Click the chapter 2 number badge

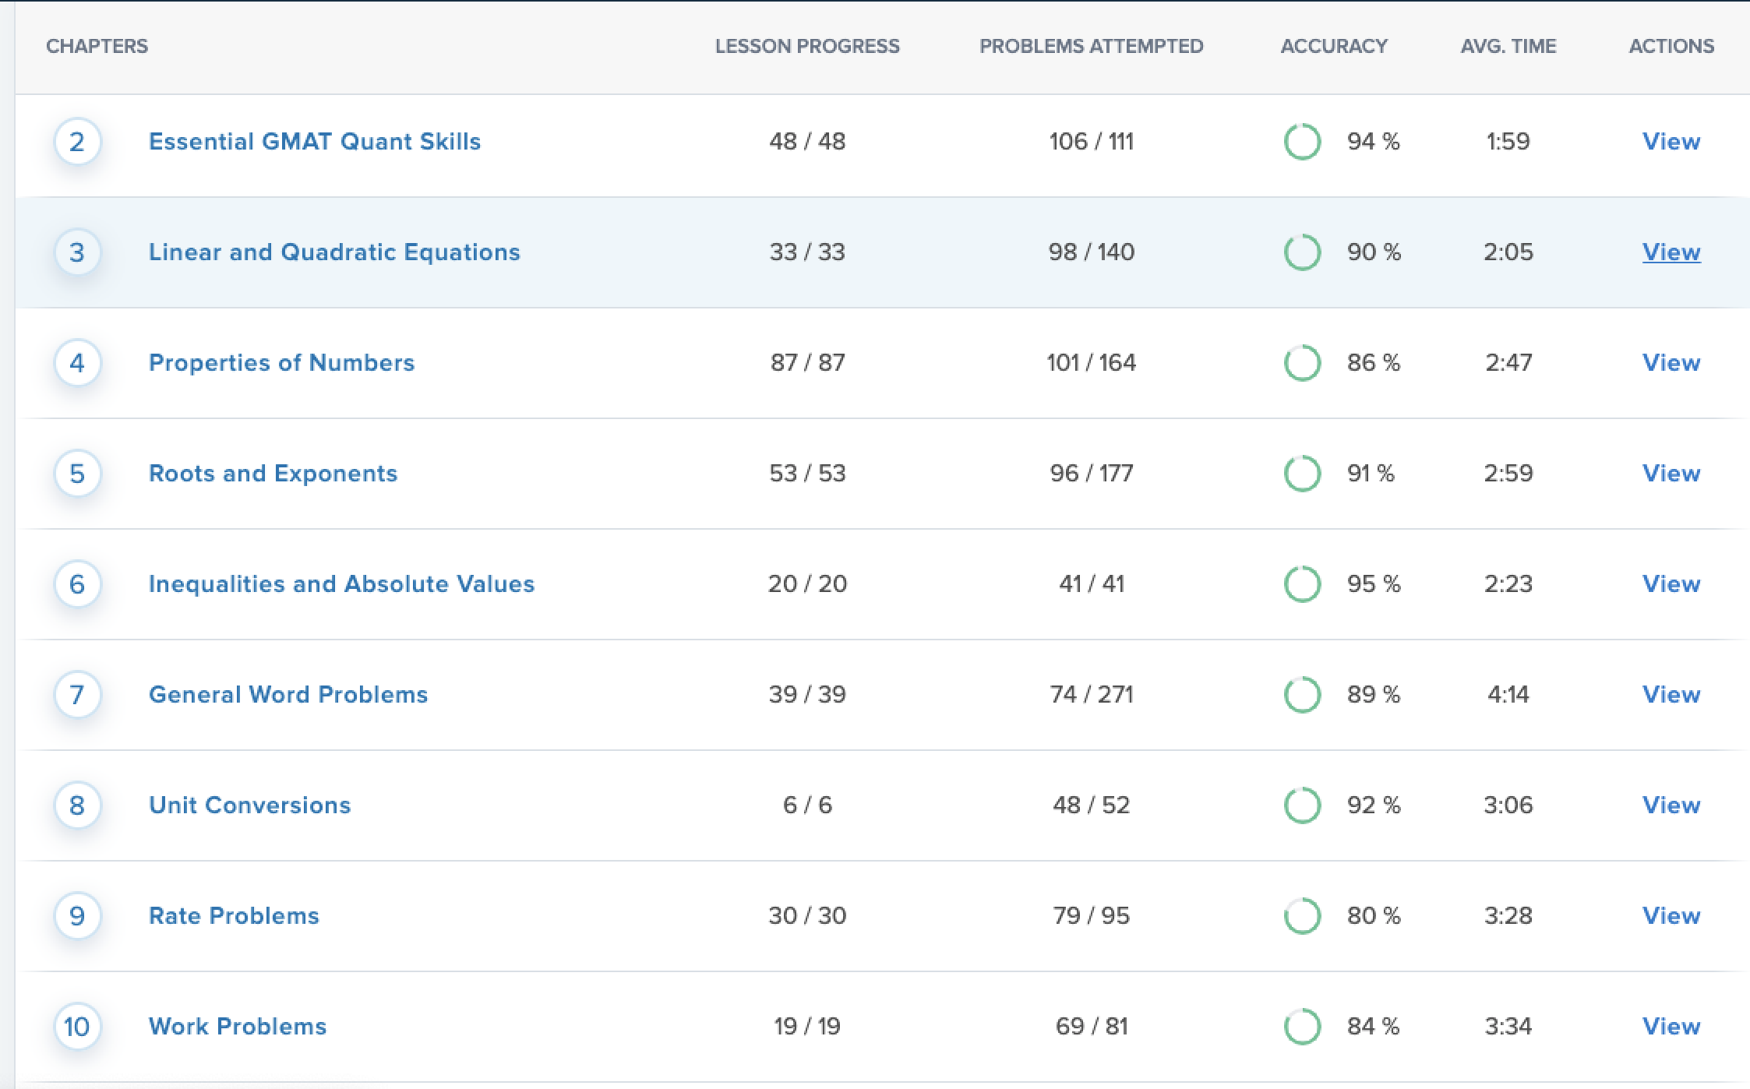(77, 142)
